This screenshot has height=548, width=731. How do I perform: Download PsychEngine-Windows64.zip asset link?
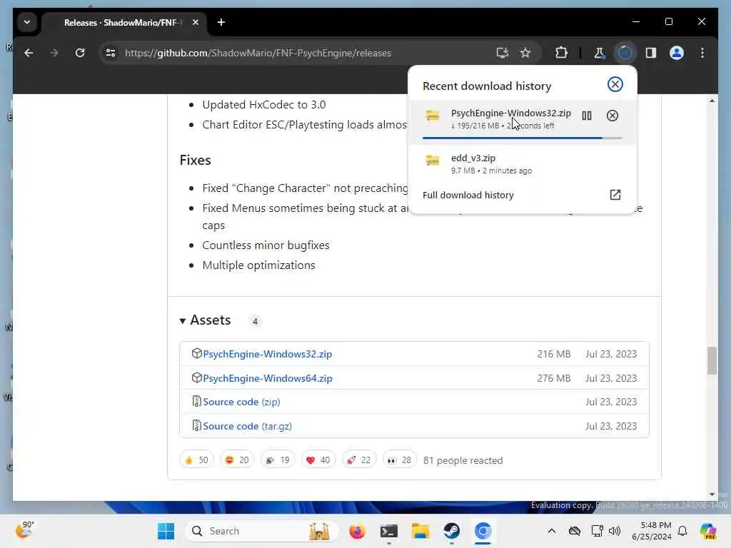click(x=268, y=378)
